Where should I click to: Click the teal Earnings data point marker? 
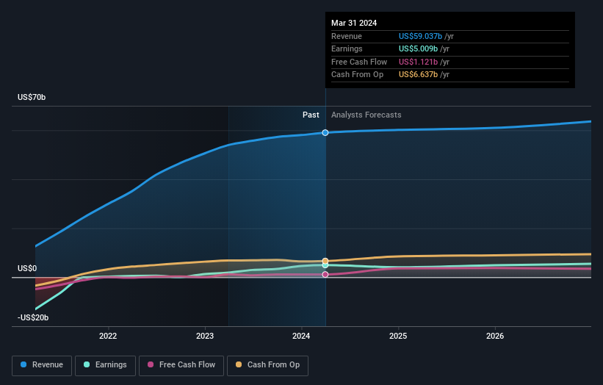(325, 265)
